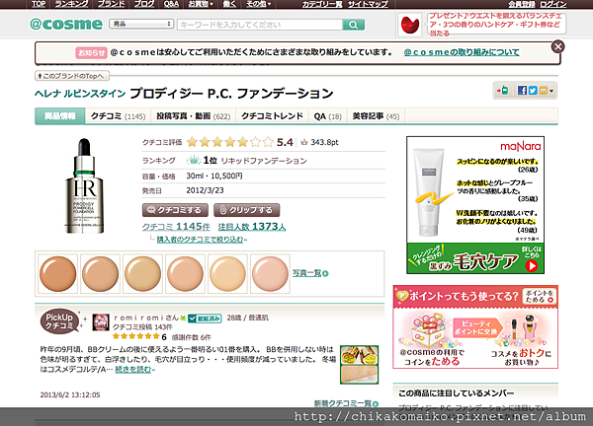Open クチコミ 1145件 link
Screen dimensions: 593x426
tap(176, 227)
